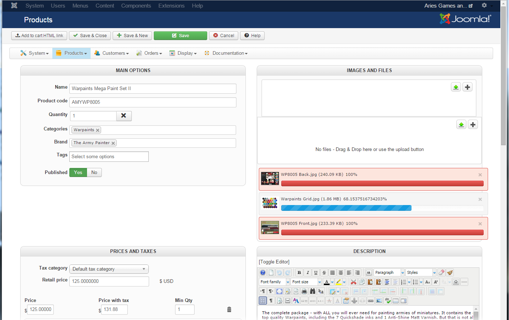The width and height of the screenshot is (509, 320).
Task: Click the plus icon in images area
Action: [467, 87]
